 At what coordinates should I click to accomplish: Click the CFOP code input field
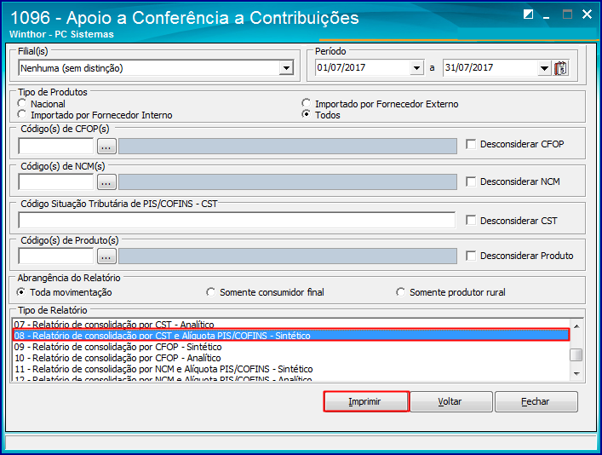56,146
